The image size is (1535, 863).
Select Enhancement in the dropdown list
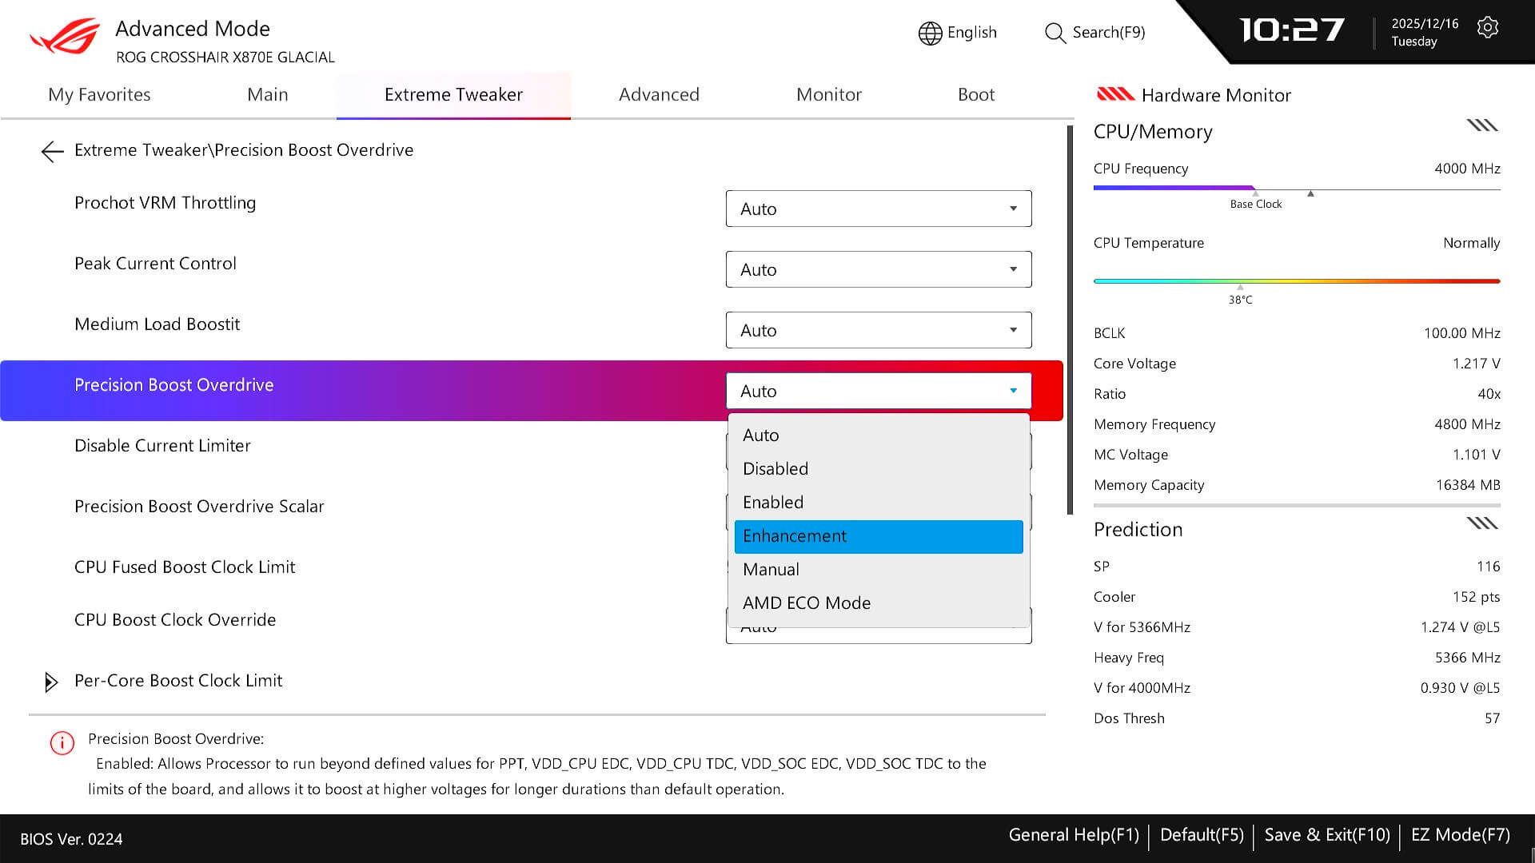click(x=878, y=536)
